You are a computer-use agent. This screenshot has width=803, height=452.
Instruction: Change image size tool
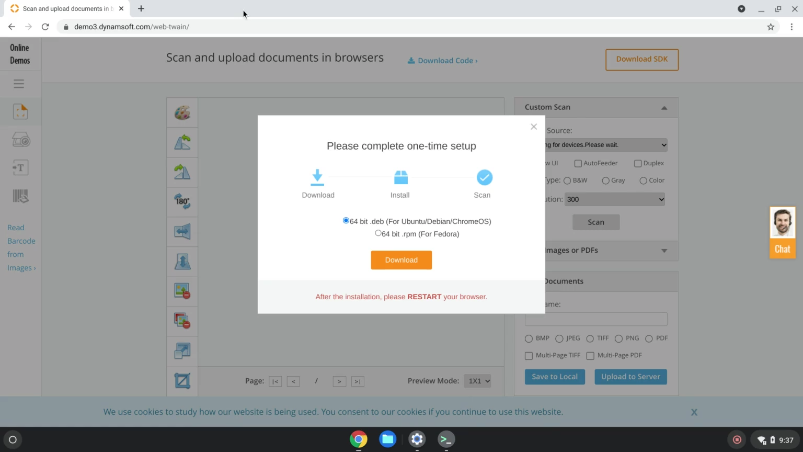coord(182,351)
